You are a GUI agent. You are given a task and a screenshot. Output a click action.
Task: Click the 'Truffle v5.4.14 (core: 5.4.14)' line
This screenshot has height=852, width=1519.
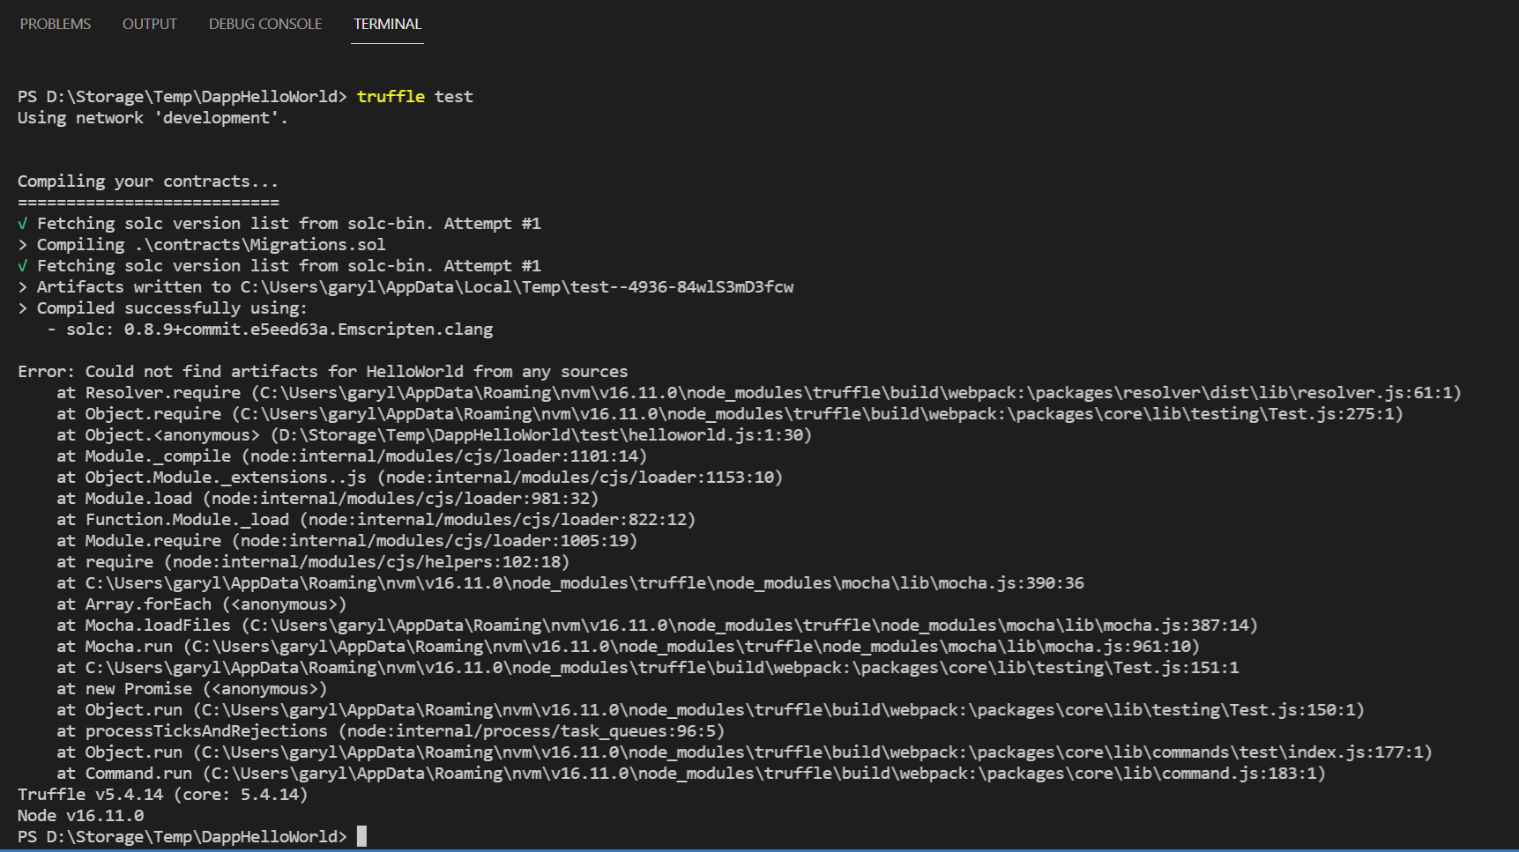(163, 794)
